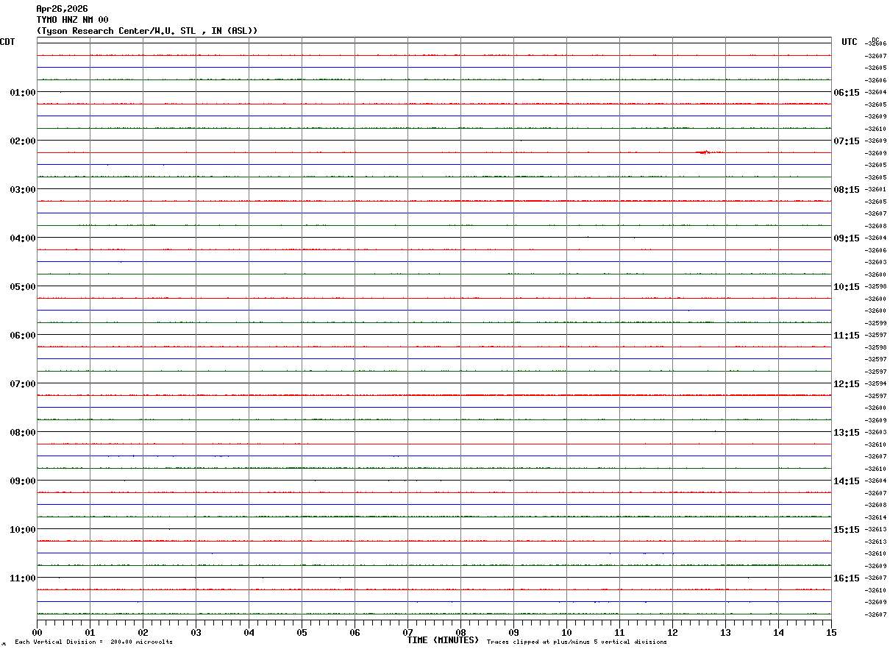Click the DC offset value -32601

coord(875,190)
